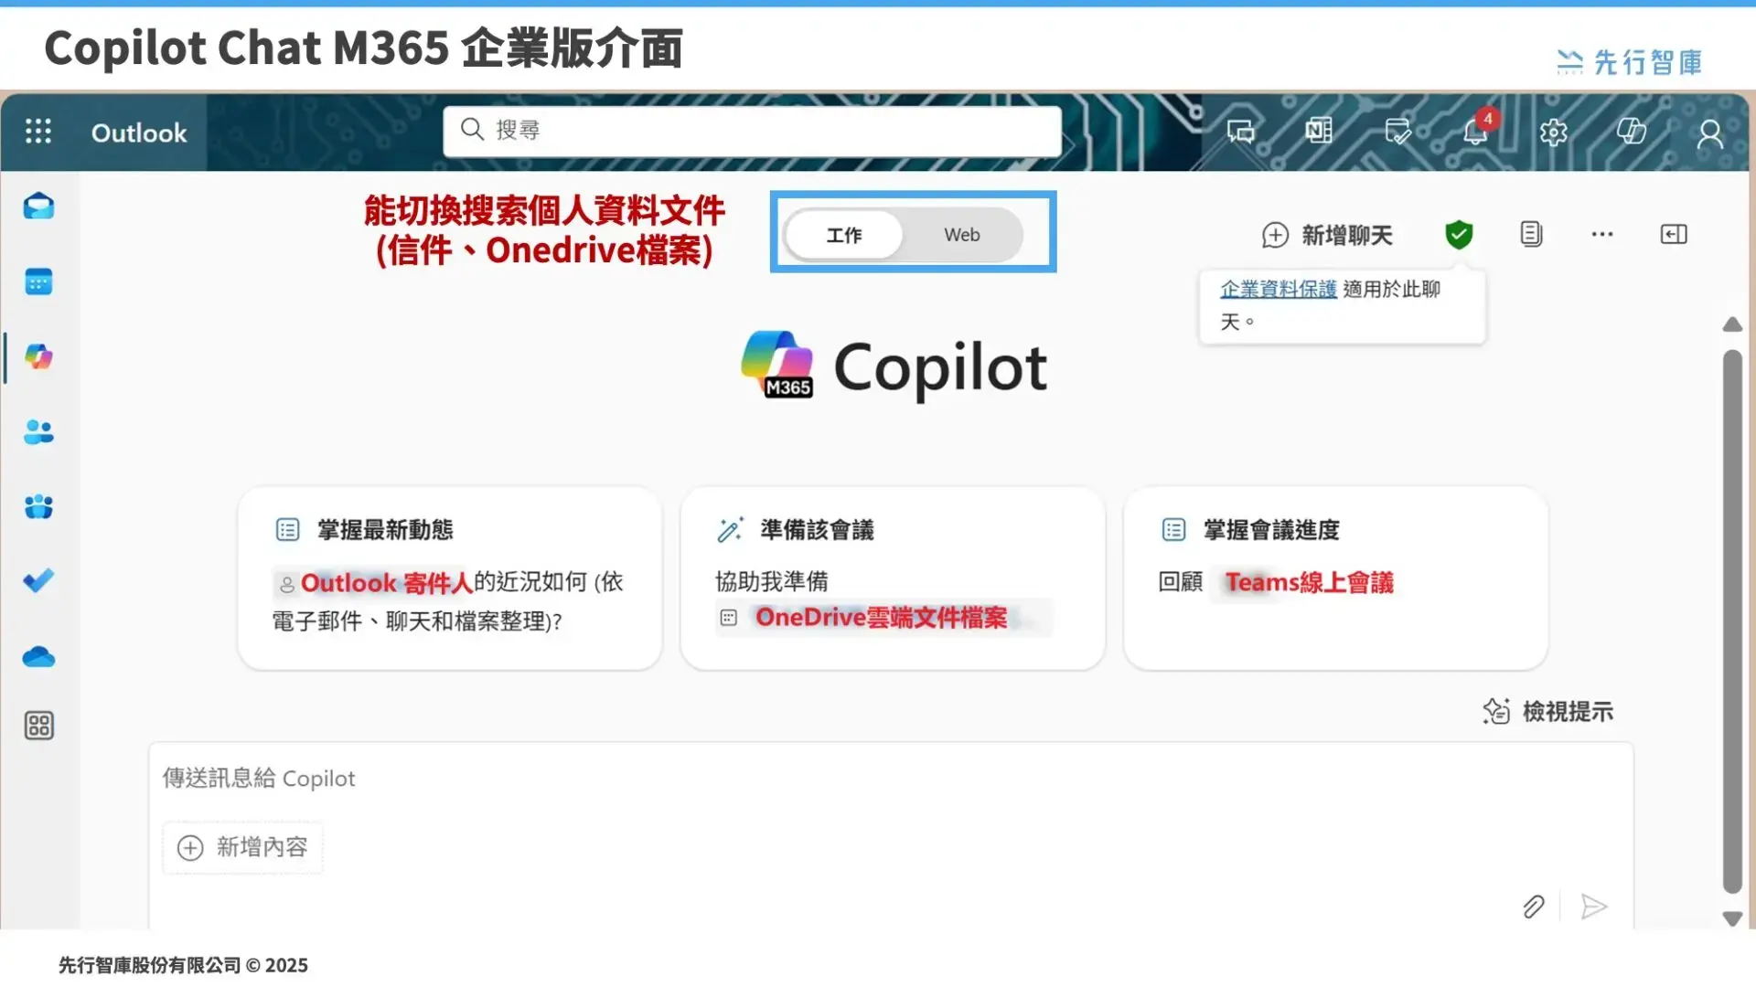
Task: Open OneDrive cloud icon in sidebar
Action: pyautogui.click(x=38, y=656)
